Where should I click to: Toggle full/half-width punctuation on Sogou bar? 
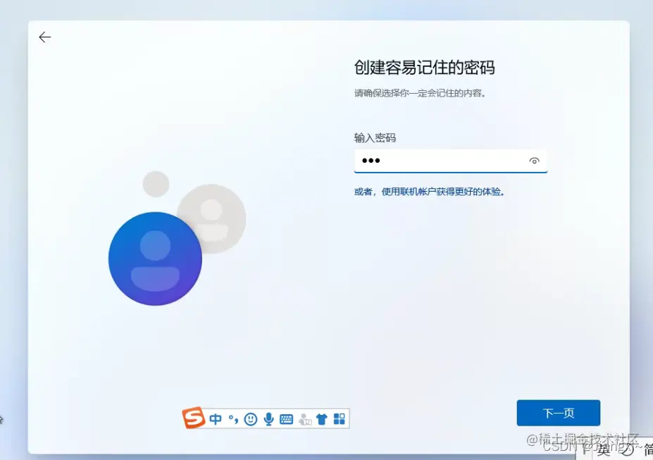(233, 418)
